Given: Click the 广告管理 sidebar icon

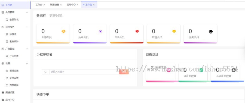Looking at the screenshot, I should [x=3, y=49].
